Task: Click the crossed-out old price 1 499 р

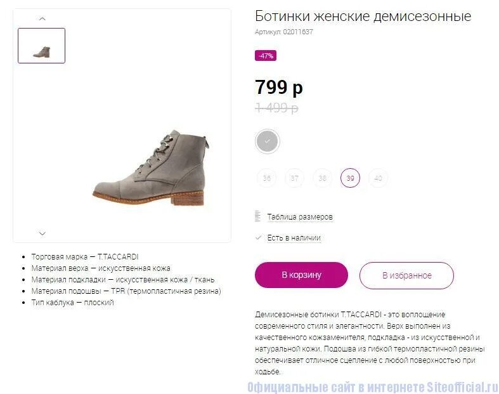Action: coord(276,108)
